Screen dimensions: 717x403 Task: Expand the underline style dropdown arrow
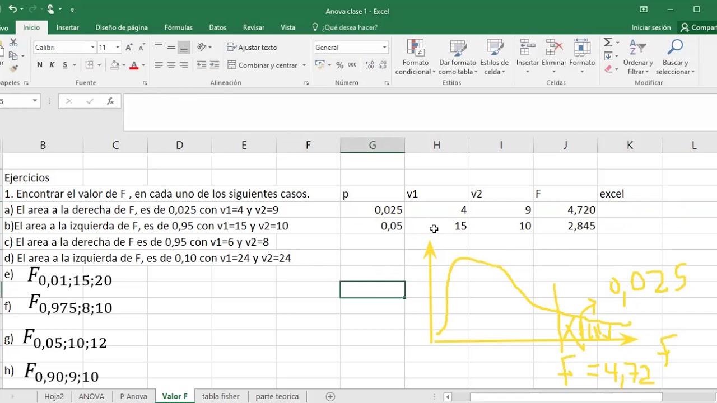tap(75, 65)
